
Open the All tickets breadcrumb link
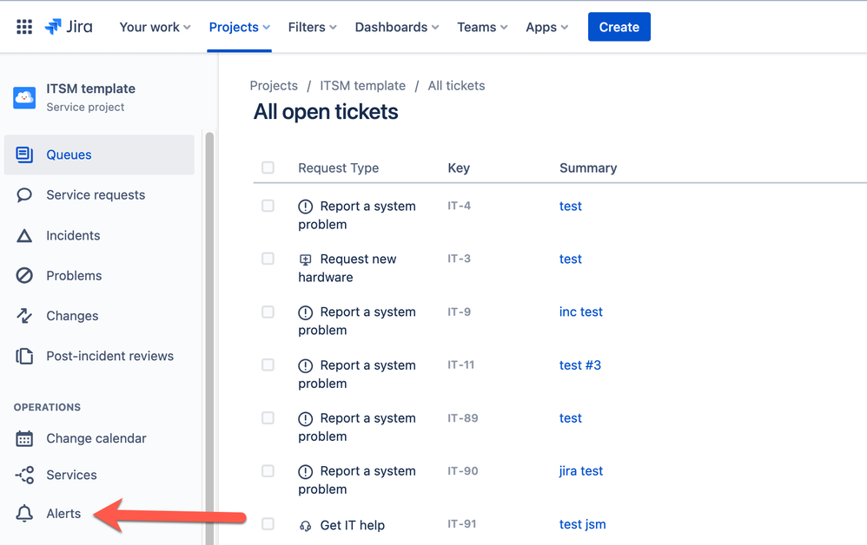coord(456,86)
